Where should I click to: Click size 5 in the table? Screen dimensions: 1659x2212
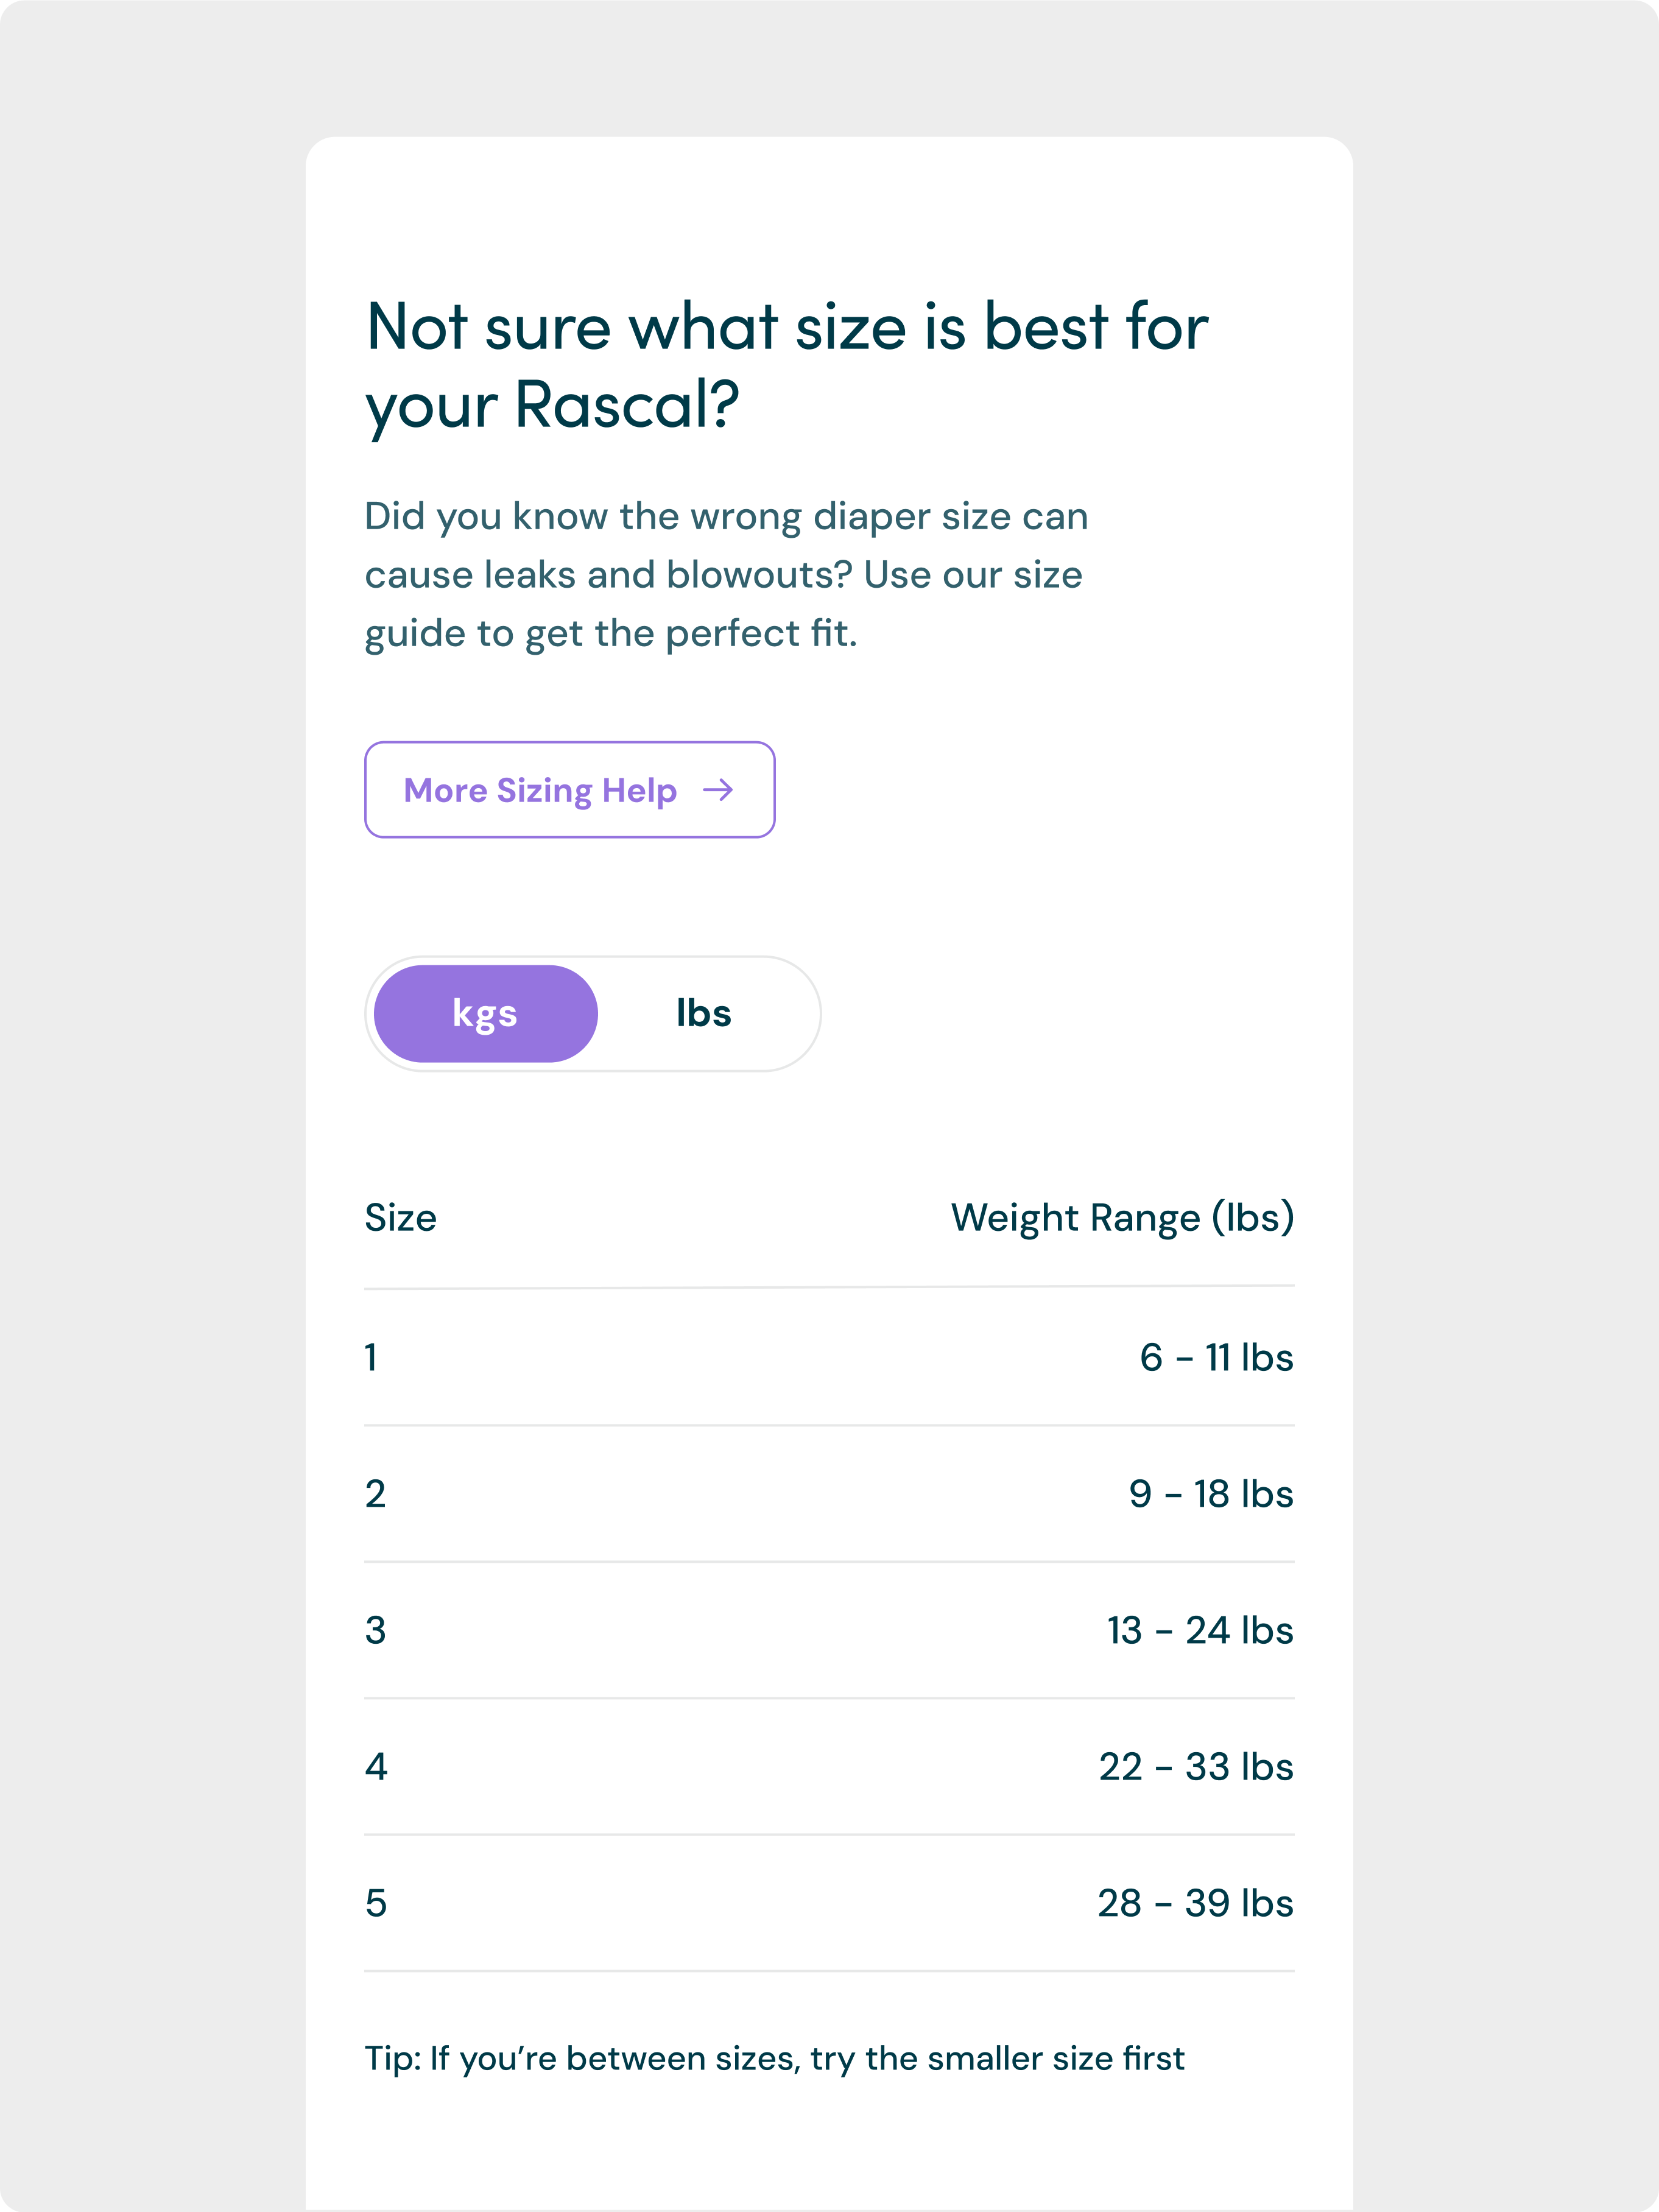(376, 1903)
